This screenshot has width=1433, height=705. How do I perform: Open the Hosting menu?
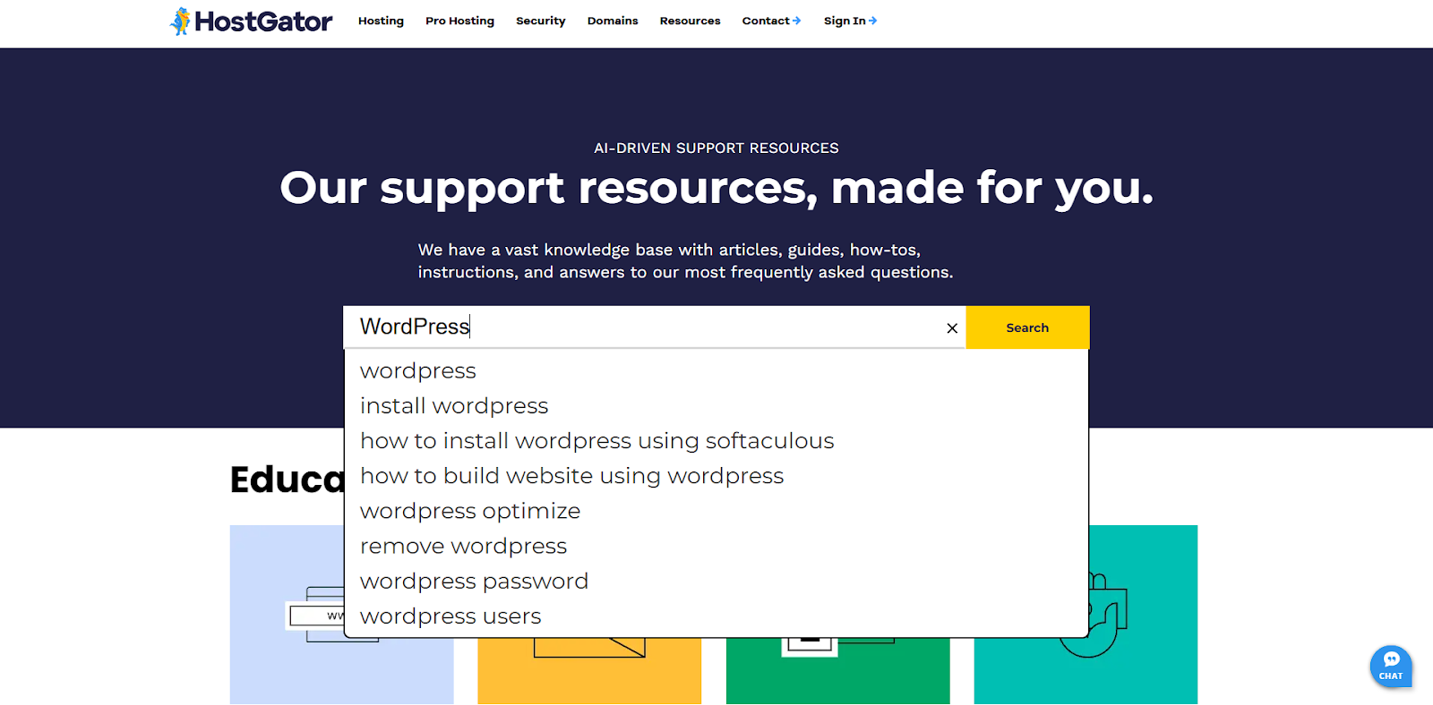coord(381,21)
